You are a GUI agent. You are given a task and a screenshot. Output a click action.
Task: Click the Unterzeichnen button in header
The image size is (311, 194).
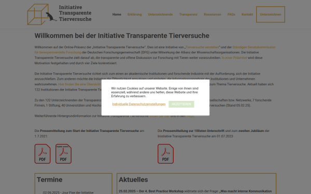click(271, 14)
